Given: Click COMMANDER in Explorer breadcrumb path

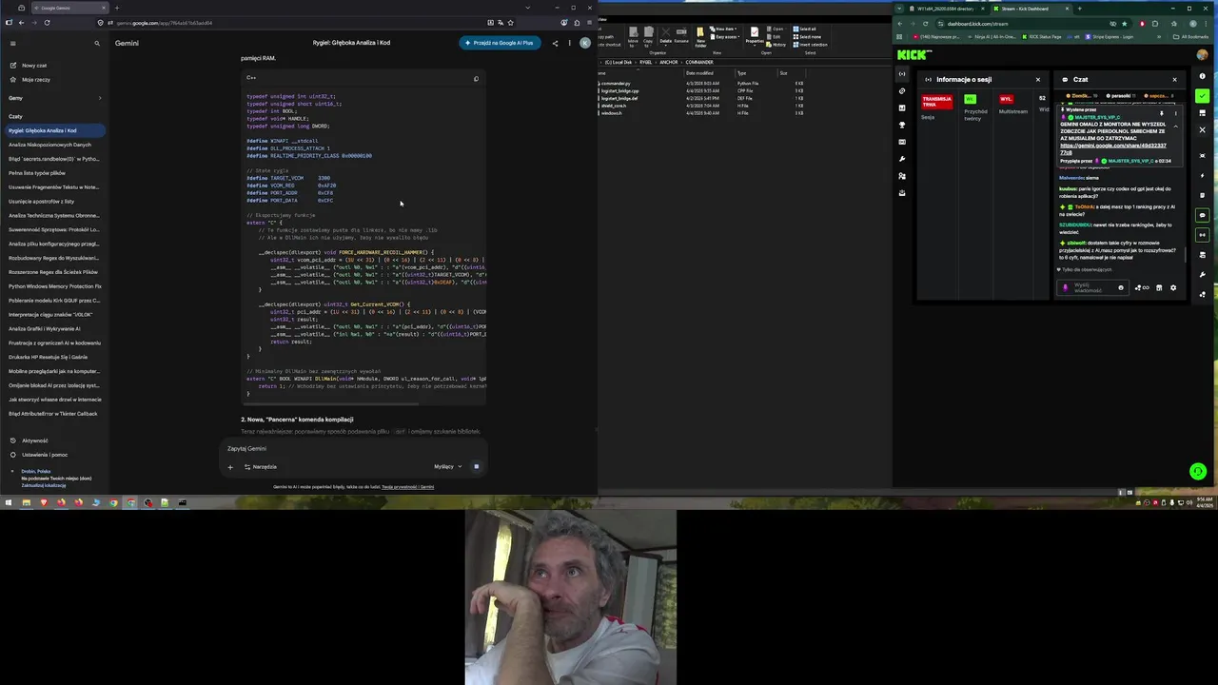Looking at the screenshot, I should [699, 62].
